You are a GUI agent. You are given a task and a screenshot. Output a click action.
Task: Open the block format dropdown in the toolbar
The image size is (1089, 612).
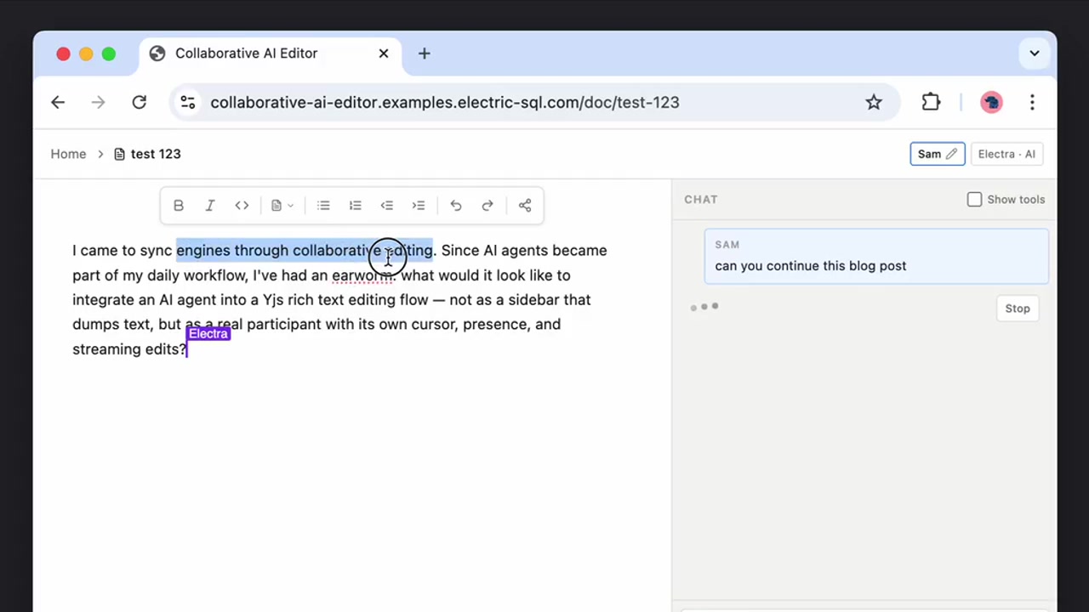(282, 205)
